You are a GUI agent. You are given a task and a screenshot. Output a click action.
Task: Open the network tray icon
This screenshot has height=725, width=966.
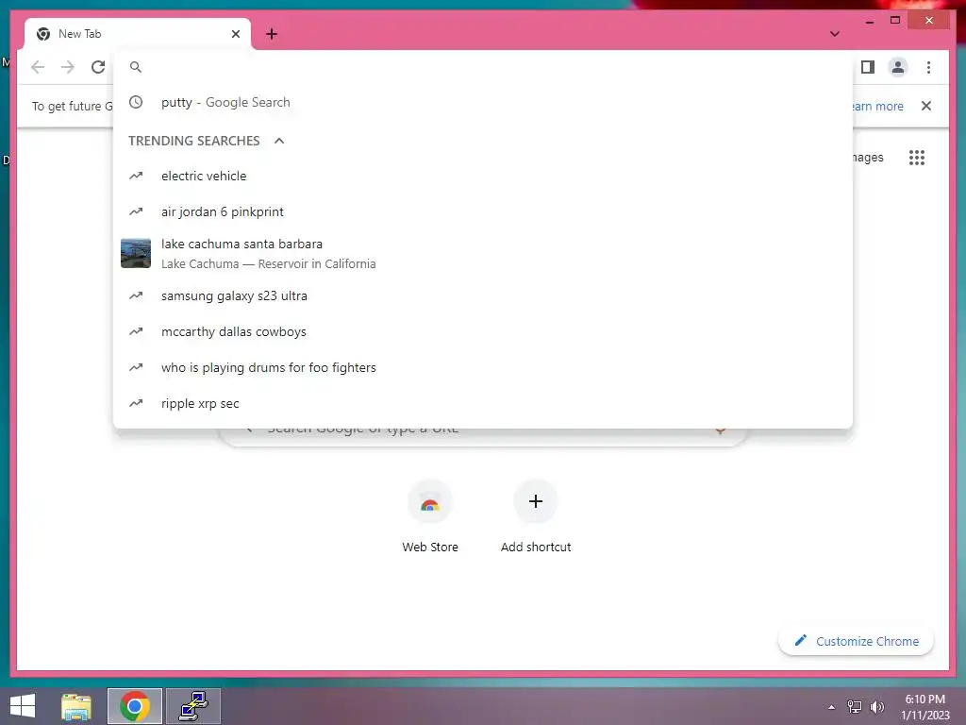coord(855,707)
